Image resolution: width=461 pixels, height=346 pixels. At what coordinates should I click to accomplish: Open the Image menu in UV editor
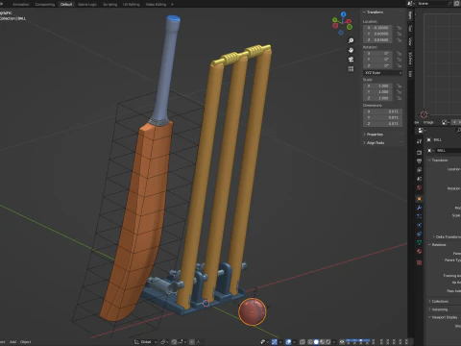428,122
